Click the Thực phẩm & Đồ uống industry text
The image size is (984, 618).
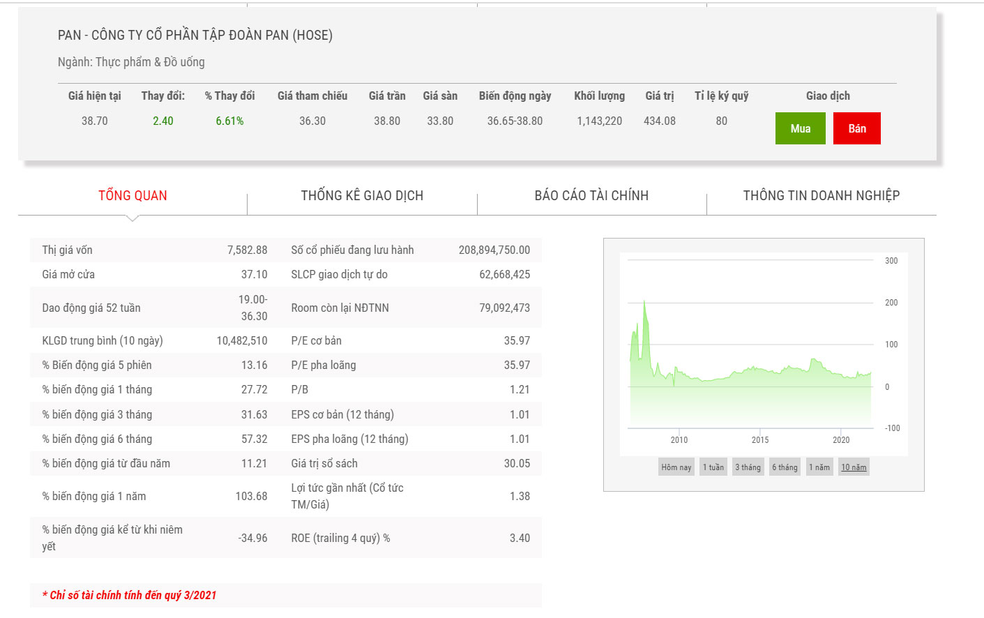pyautogui.click(x=150, y=62)
